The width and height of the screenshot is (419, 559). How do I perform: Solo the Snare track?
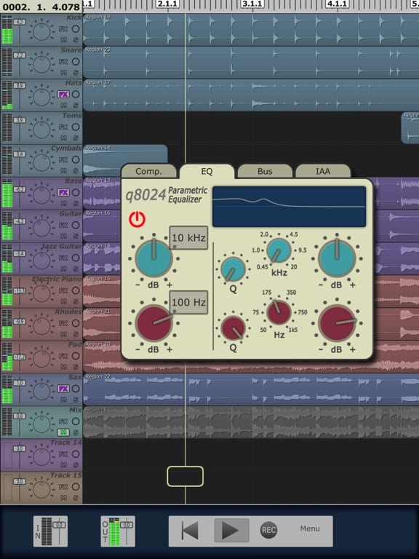tap(76, 72)
